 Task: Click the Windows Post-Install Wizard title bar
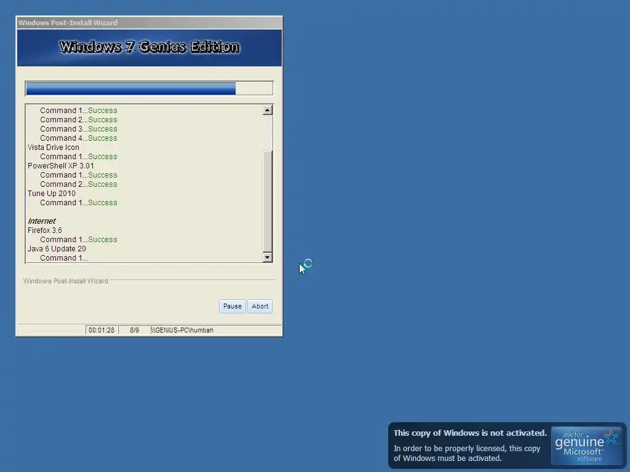coord(149,23)
